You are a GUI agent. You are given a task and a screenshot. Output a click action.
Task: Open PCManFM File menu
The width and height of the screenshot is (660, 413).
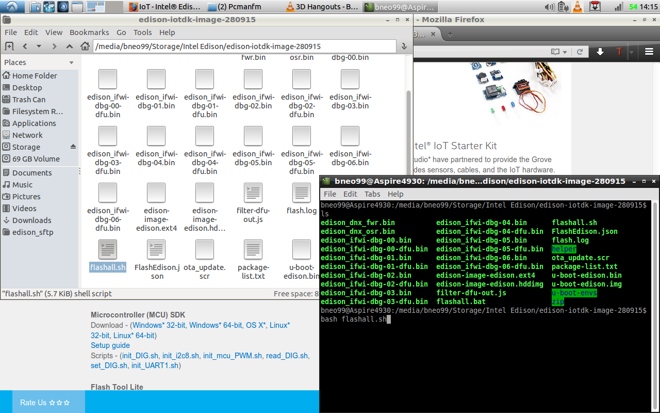coord(11,32)
